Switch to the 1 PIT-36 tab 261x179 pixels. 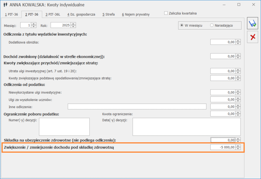tap(11, 14)
